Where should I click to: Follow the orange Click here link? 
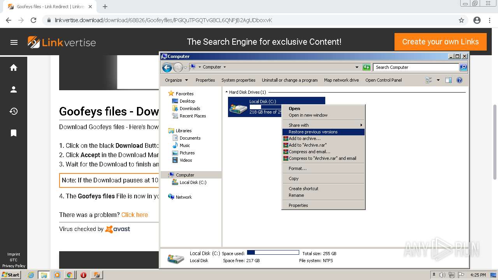[x=135, y=215]
